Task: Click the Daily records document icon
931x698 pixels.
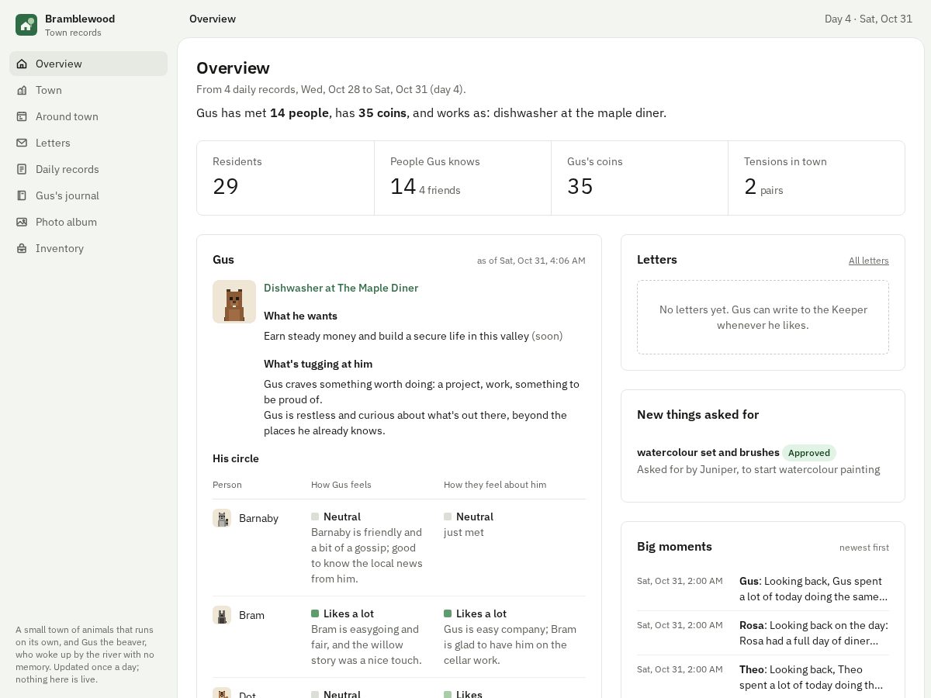Action: tap(22, 169)
